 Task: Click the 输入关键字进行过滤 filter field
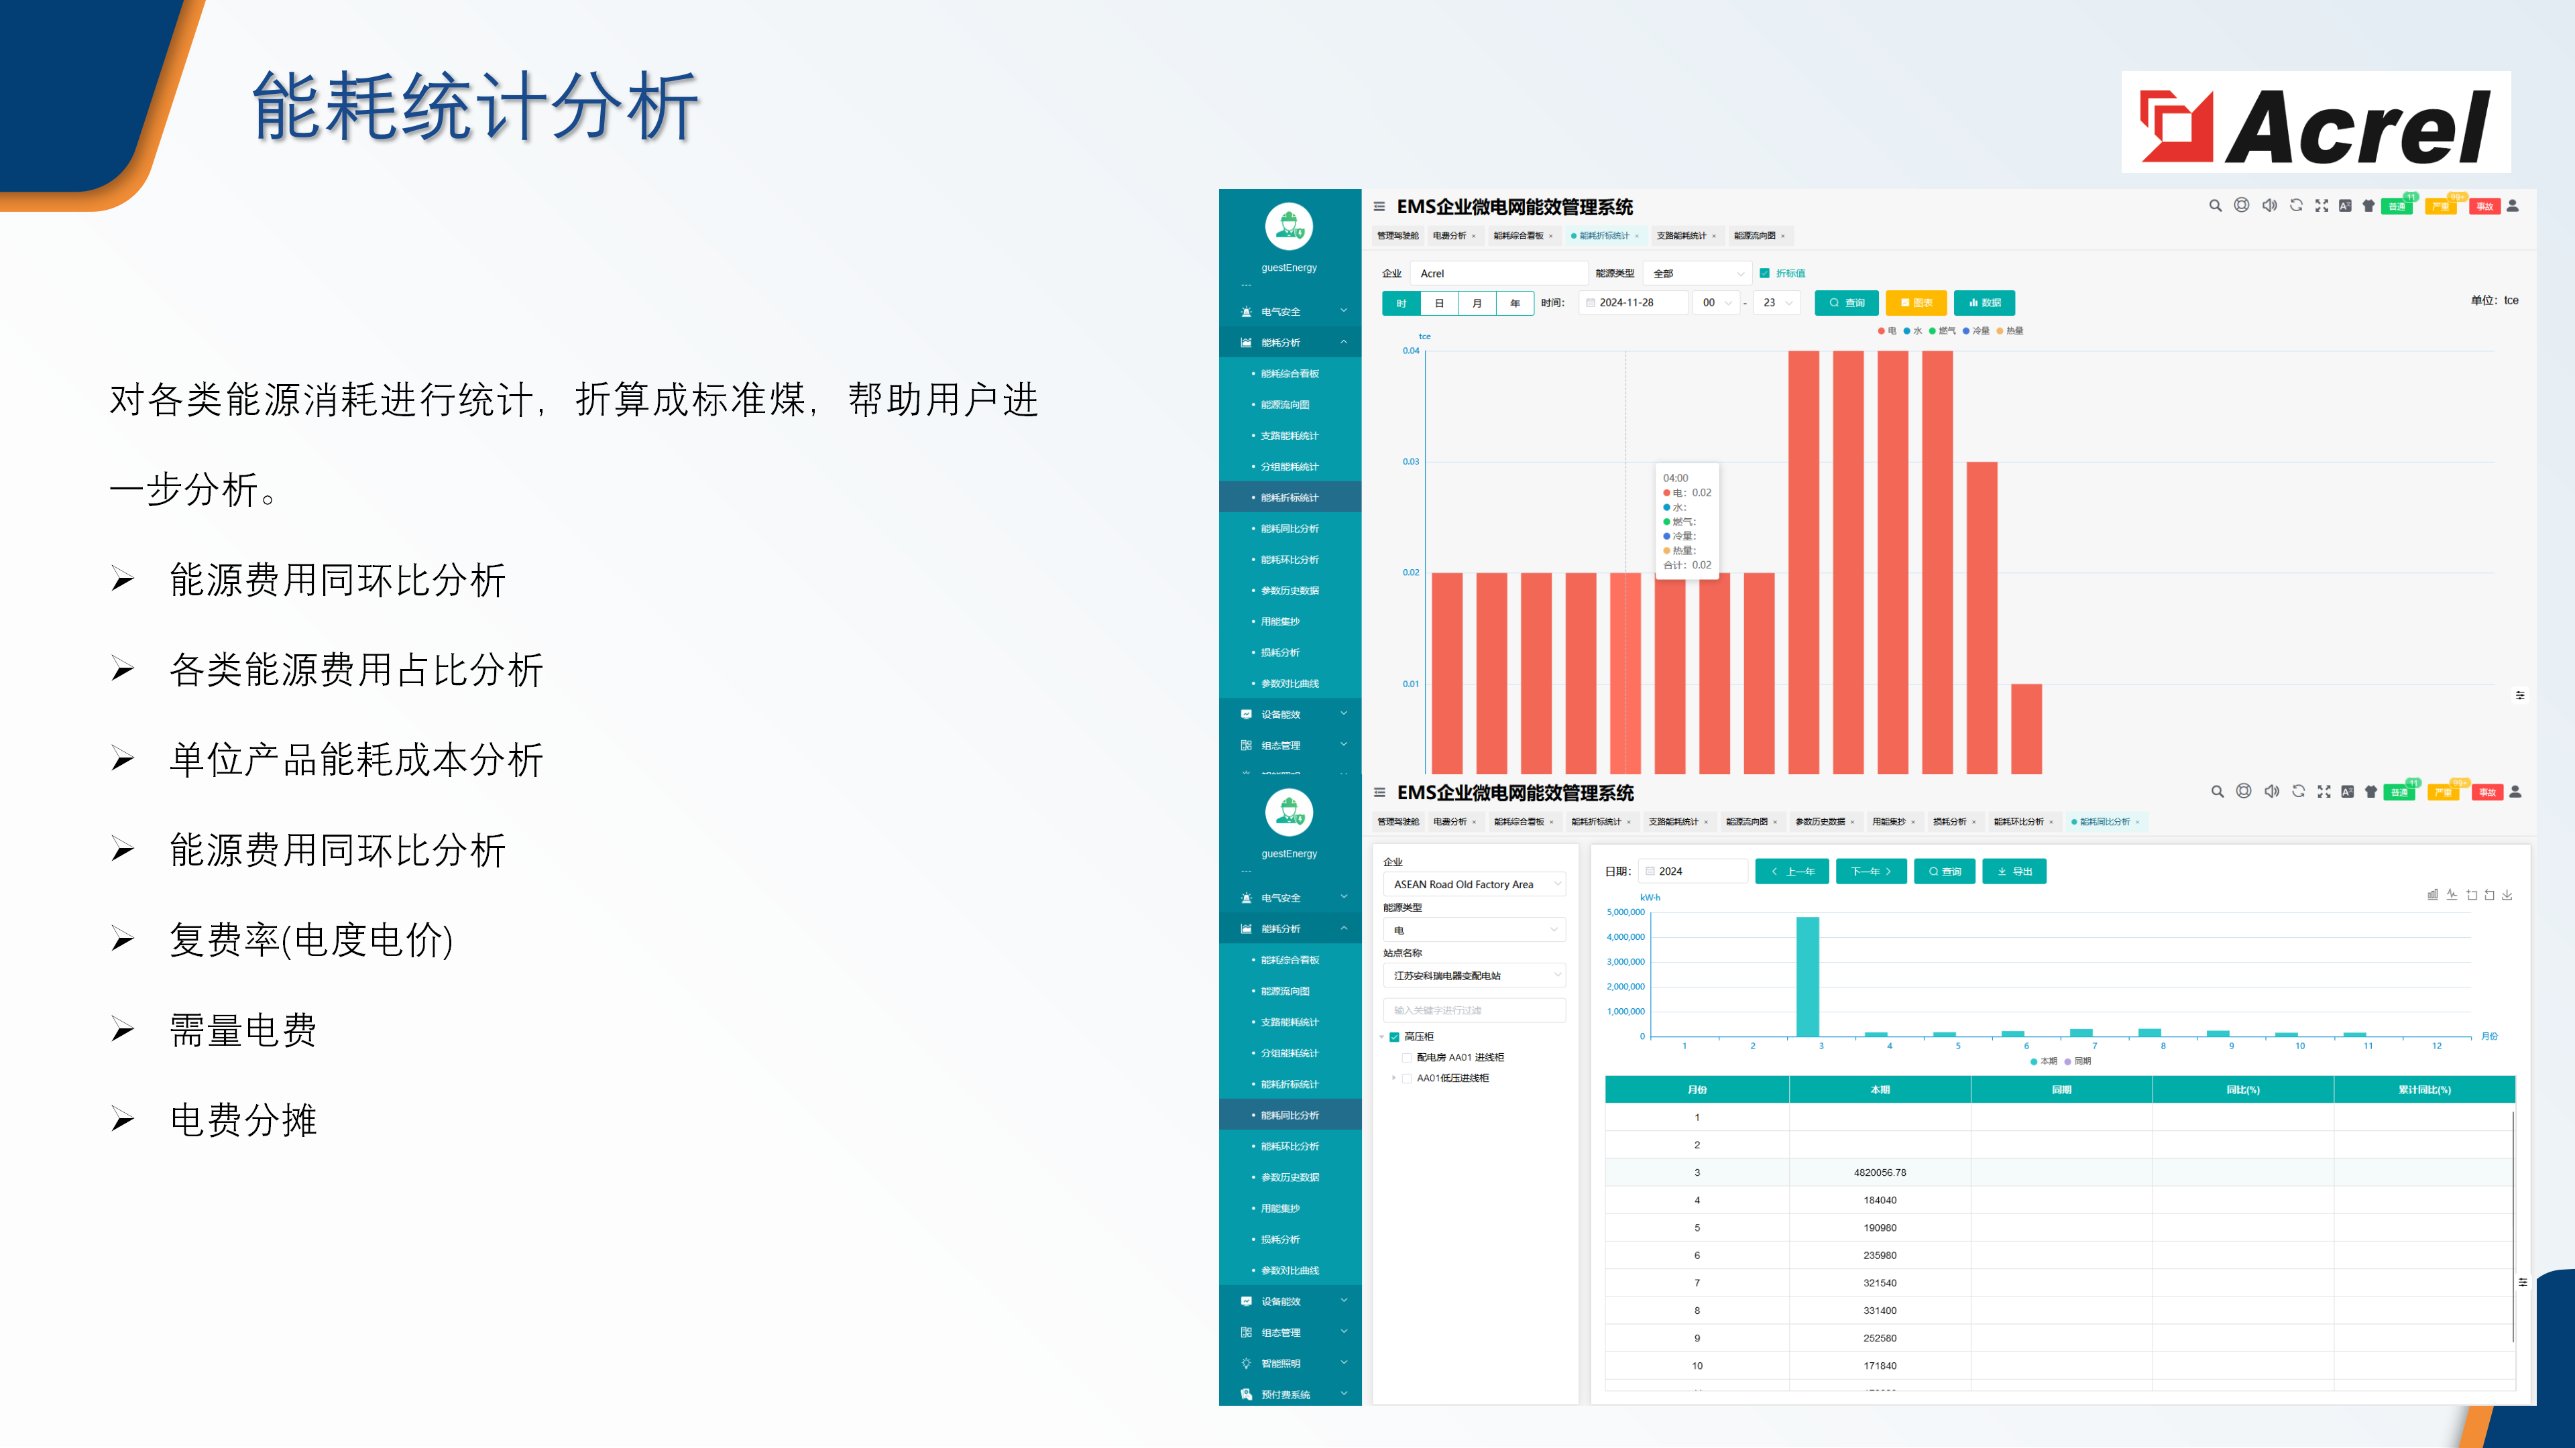[1473, 1010]
